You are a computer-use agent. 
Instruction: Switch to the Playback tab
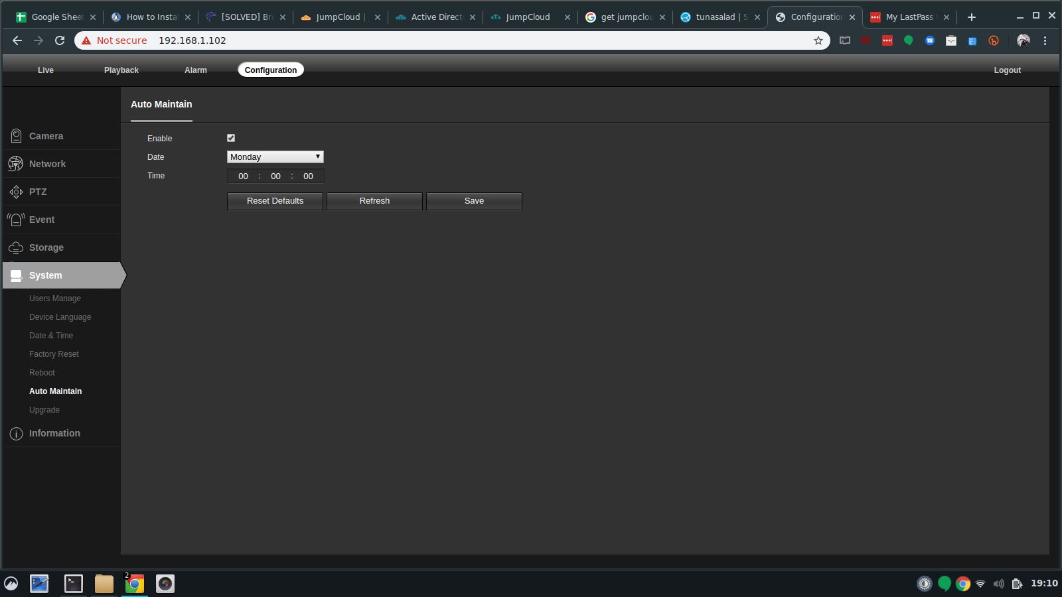click(121, 70)
